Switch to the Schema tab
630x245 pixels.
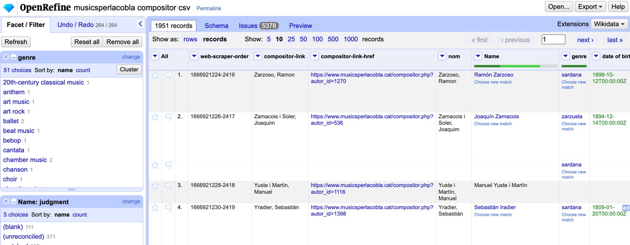coord(216,25)
